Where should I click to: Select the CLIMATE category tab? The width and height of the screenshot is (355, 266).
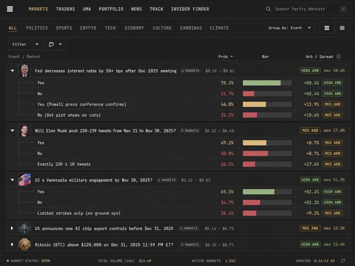click(x=219, y=28)
